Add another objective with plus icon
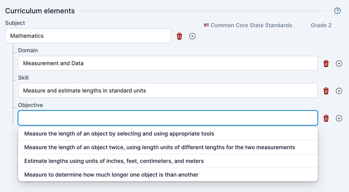The height and width of the screenshot is (192, 349). tap(339, 118)
